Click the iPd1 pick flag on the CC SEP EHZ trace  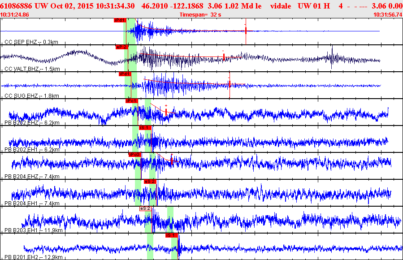click(x=120, y=20)
